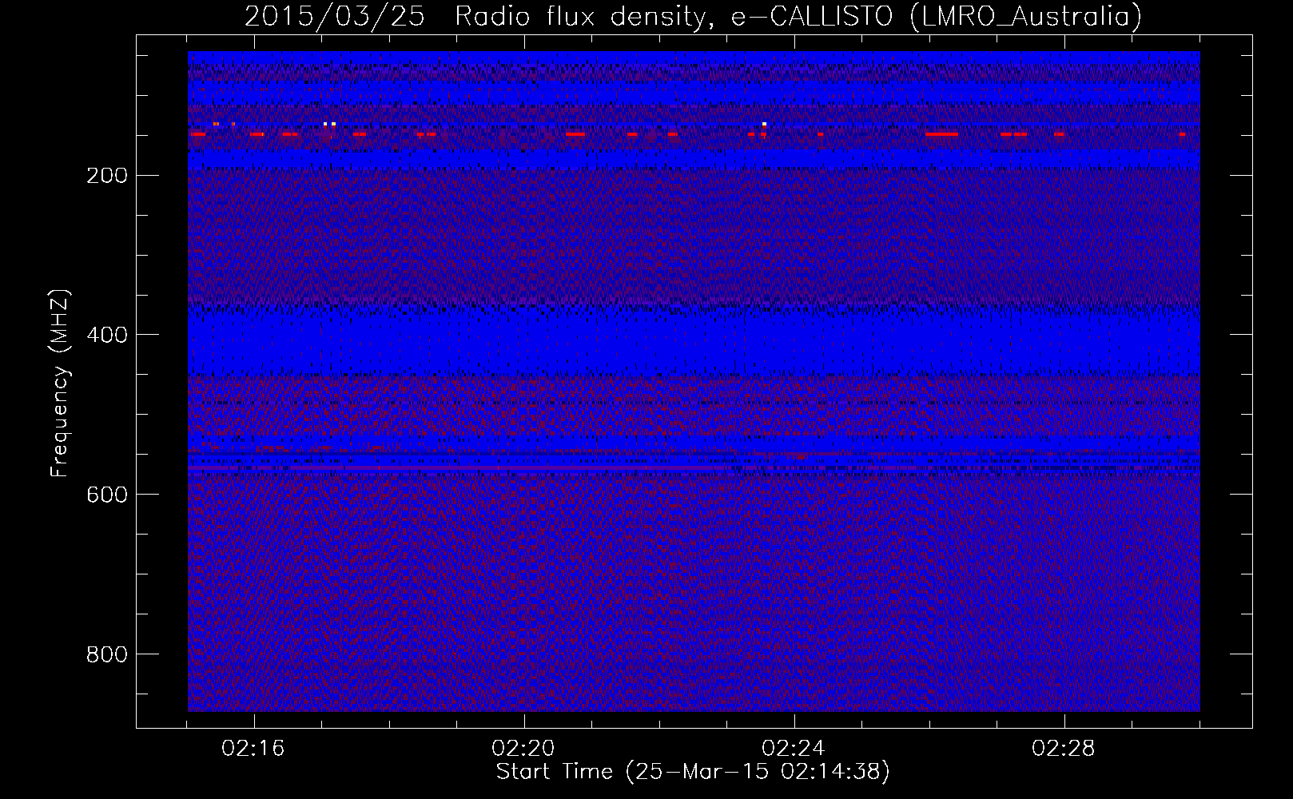1293x799 pixels.
Task: Click the 600 frequency tick label
Action: (106, 495)
